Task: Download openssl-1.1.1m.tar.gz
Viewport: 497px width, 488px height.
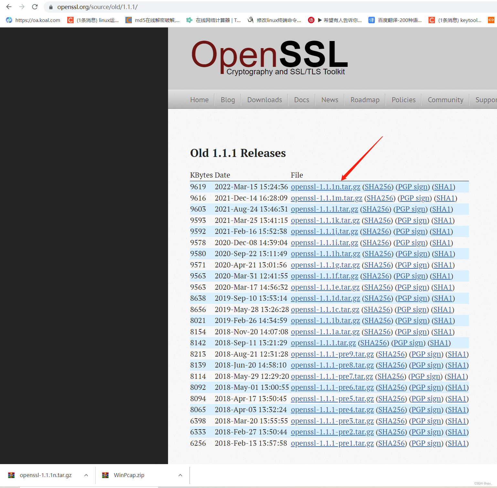Action: tap(326, 198)
